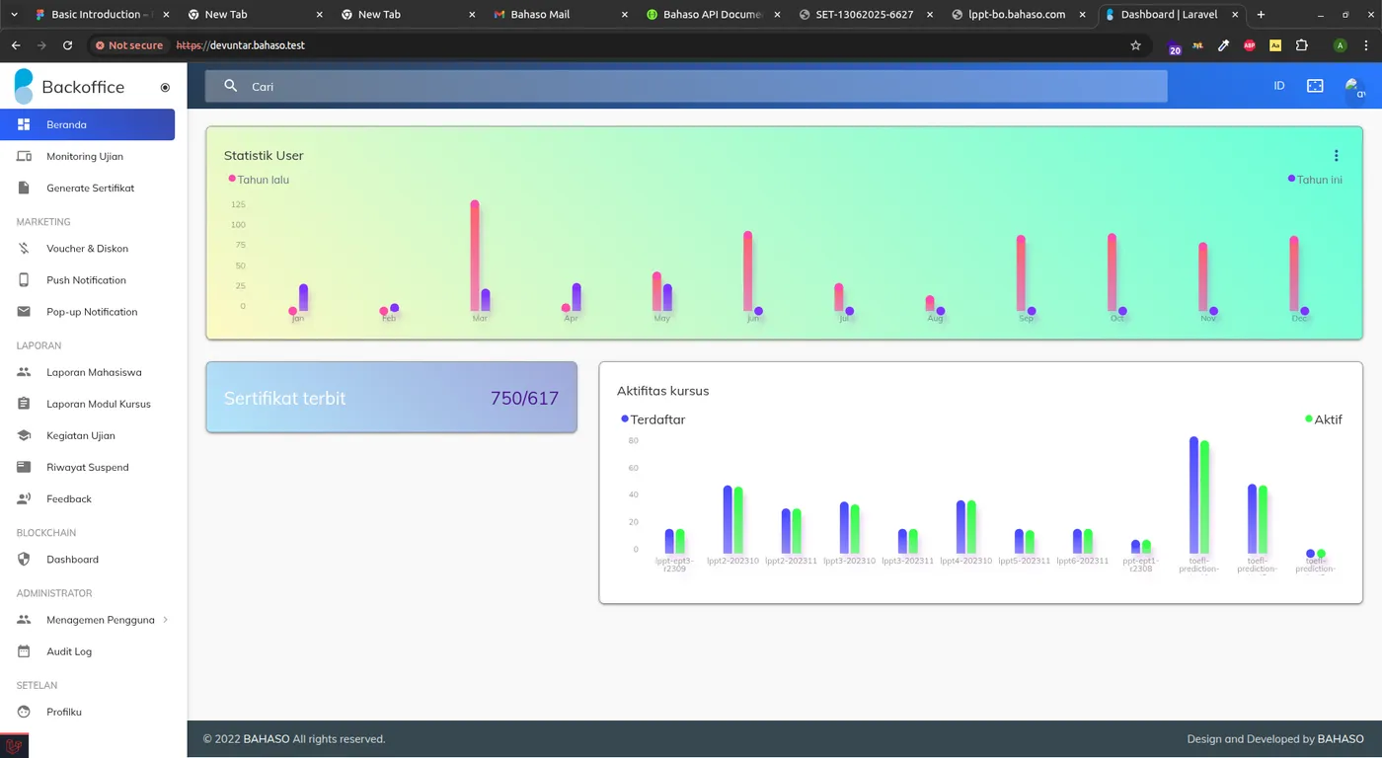Screen dimensions: 1382x758
Task: Click the Kegiatan Ujian graduation cap icon
Action: [24, 435]
